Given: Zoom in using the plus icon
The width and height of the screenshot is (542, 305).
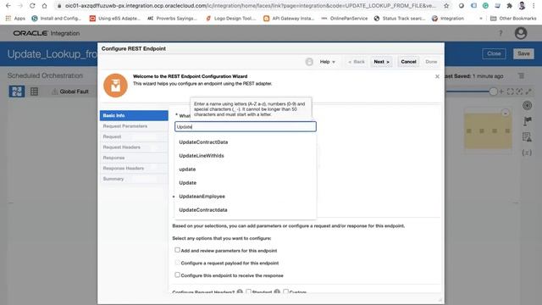Looking at the screenshot, I should tap(501, 91).
